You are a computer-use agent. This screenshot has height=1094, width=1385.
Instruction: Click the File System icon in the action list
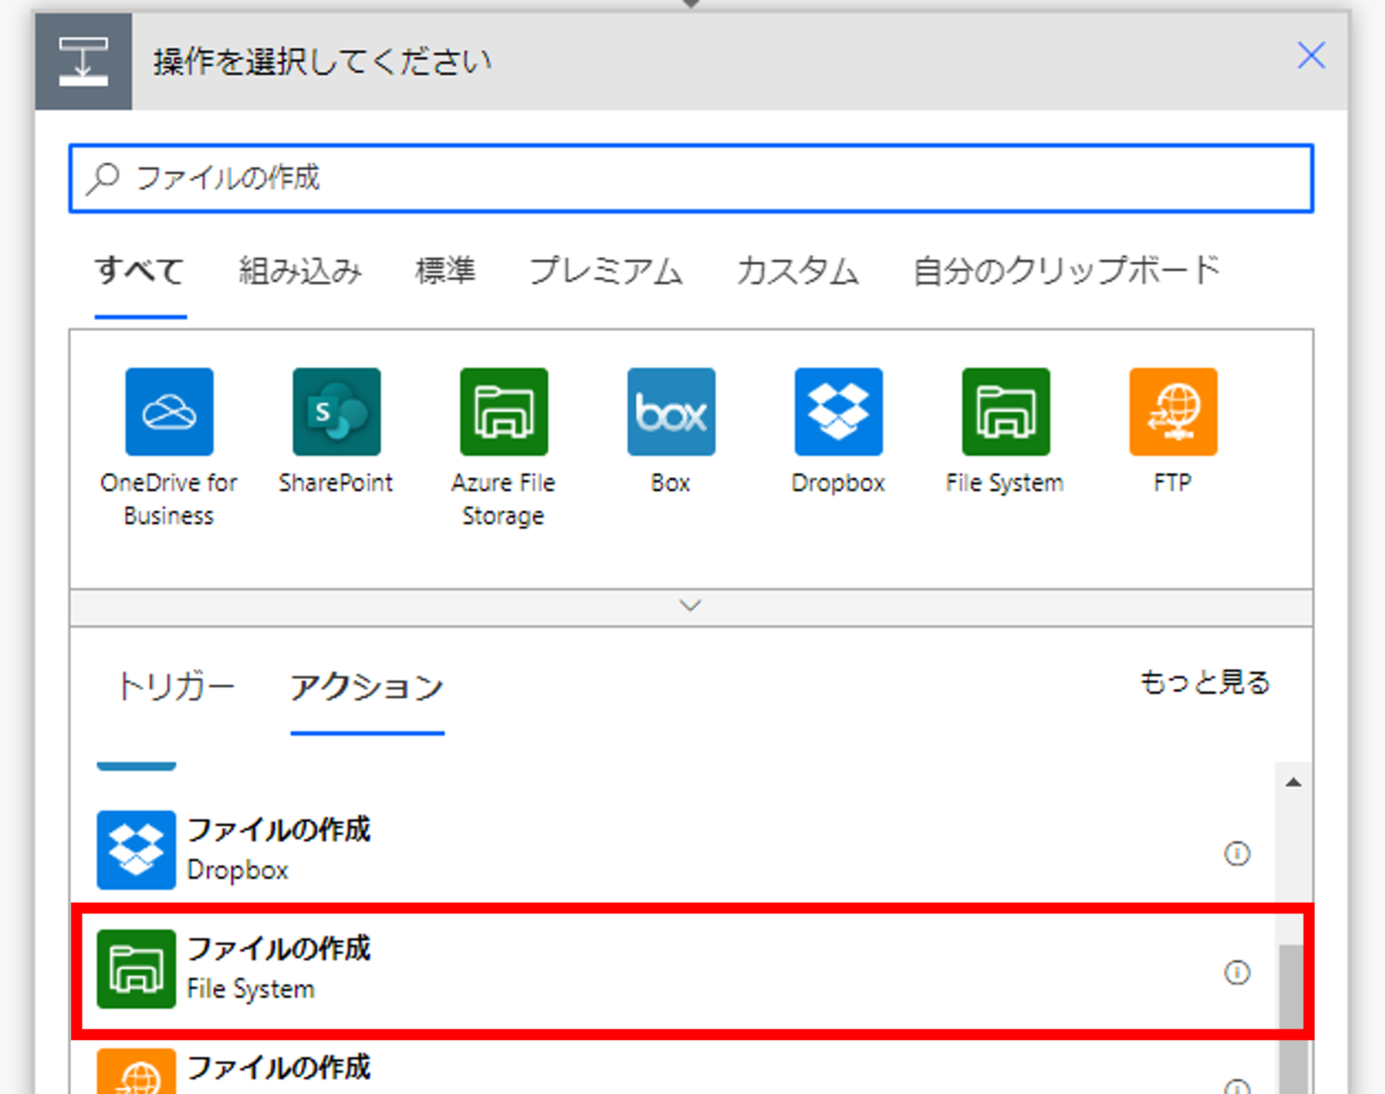click(x=136, y=969)
